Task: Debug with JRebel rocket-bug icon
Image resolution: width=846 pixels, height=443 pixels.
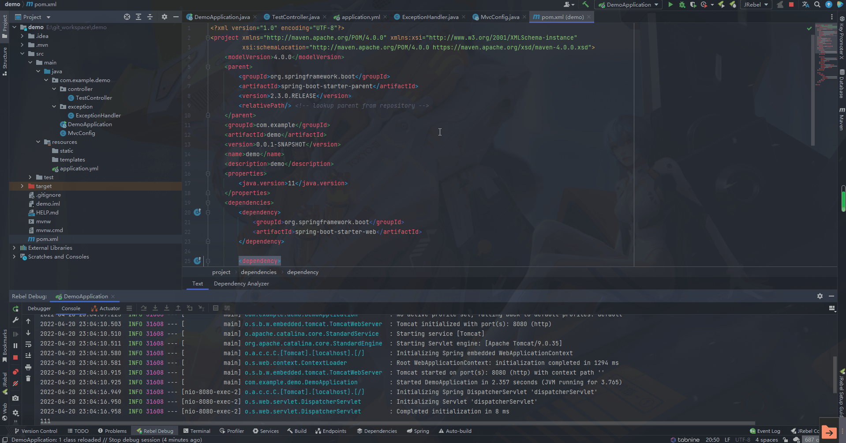Action: pos(733,4)
